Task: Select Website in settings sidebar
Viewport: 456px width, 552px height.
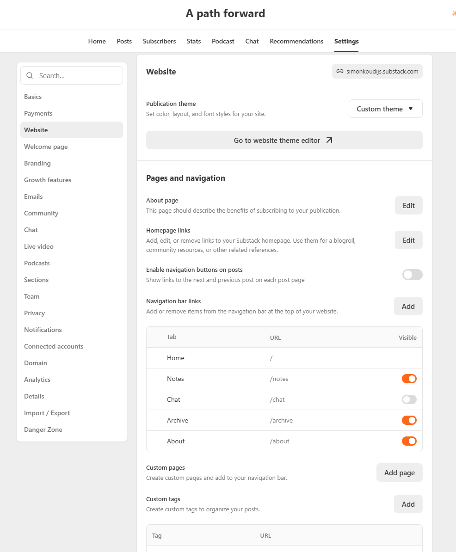Action: click(72, 130)
